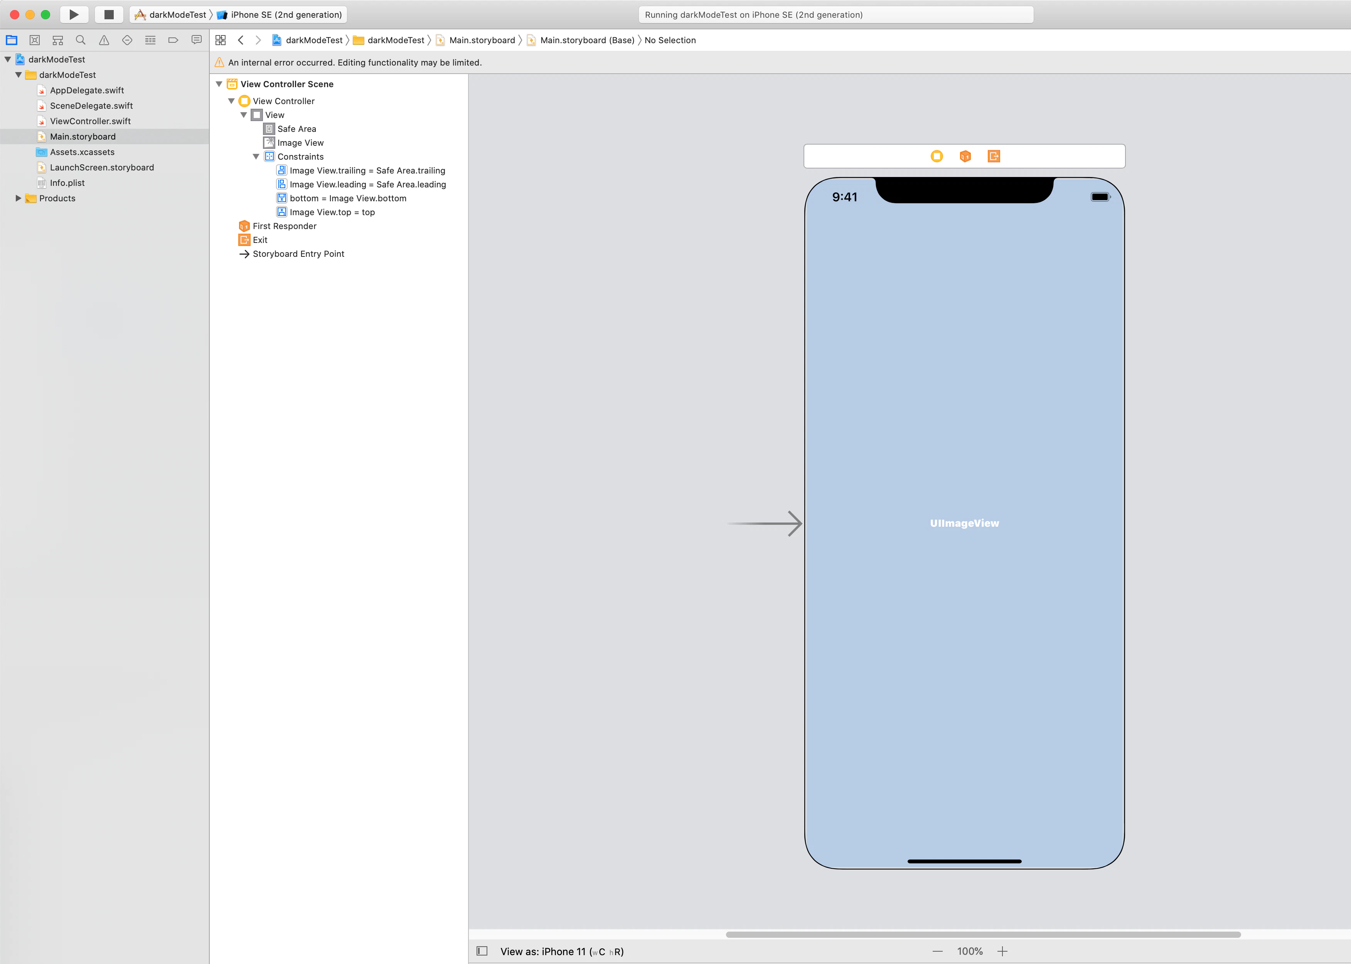Collapse the View Controller Scene

[219, 84]
